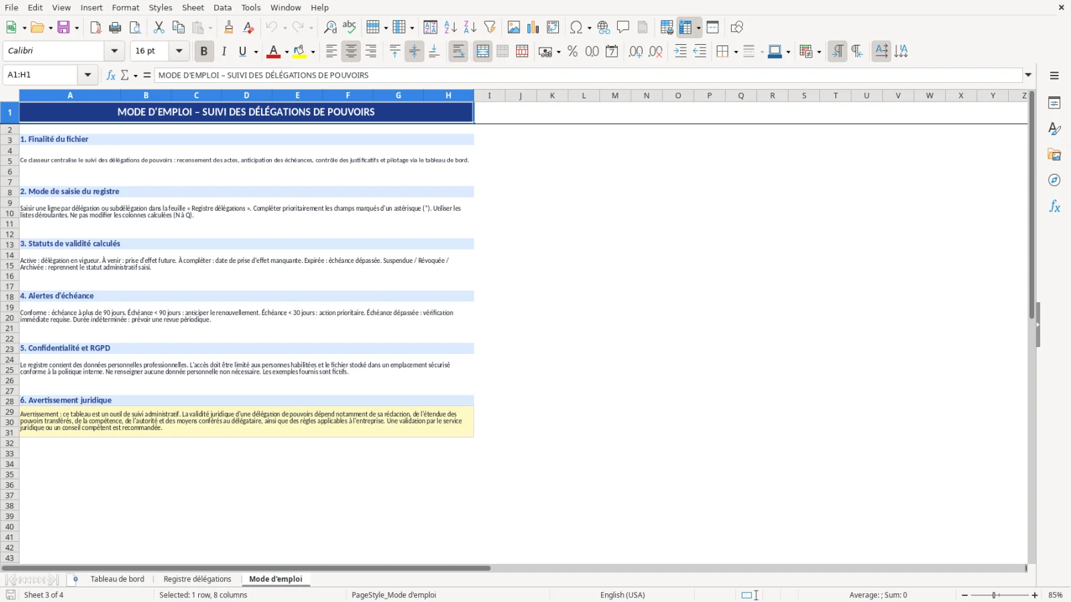1071x602 pixels.
Task: Click the Zoom Out minus button
Action: pyautogui.click(x=965, y=595)
